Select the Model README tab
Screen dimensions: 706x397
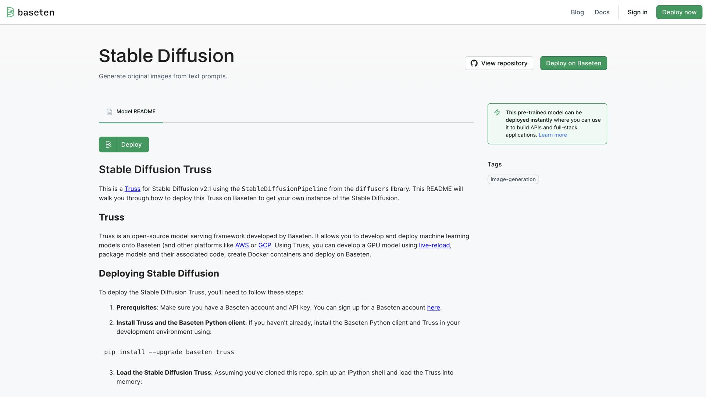(136, 111)
